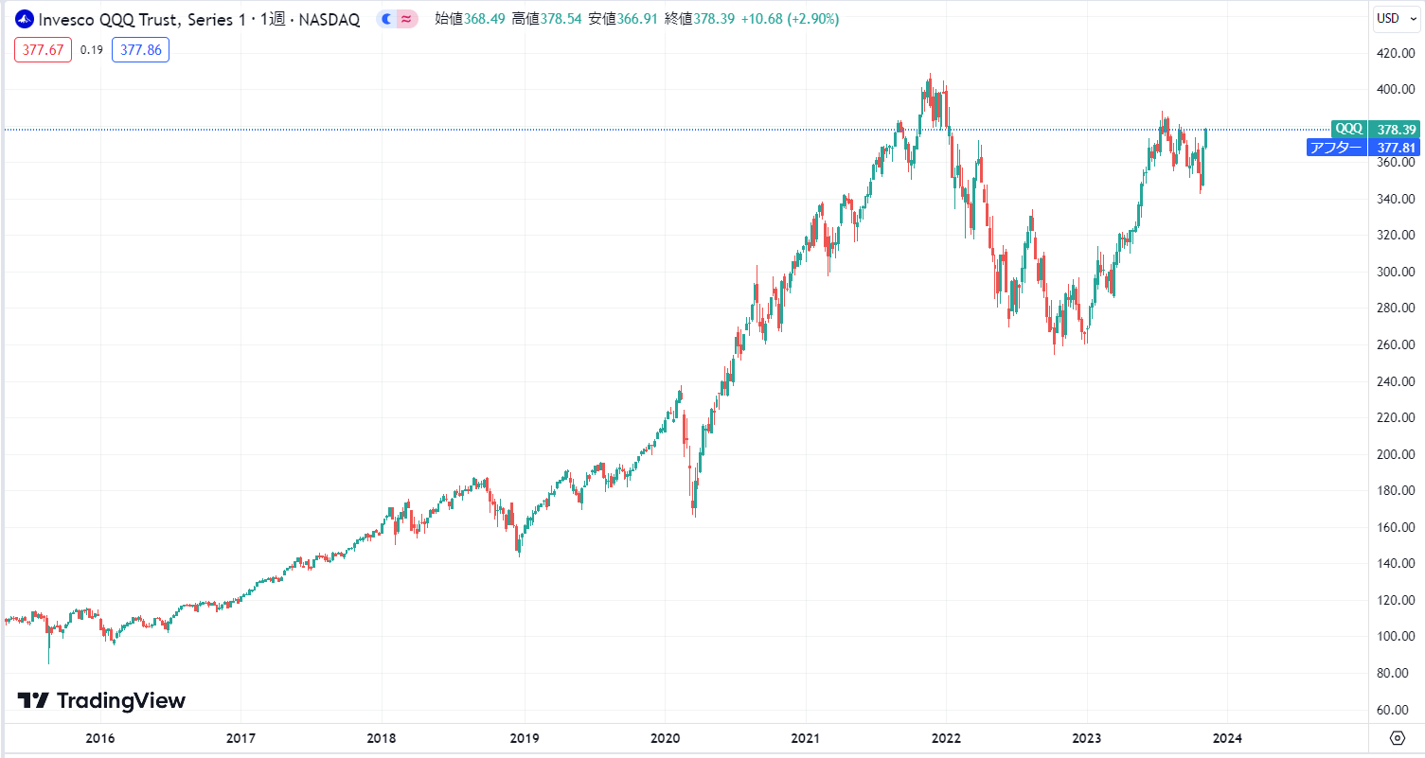This screenshot has height=758, width=1425.
Task: Click the 安値 366.91 low value
Action: click(x=624, y=19)
